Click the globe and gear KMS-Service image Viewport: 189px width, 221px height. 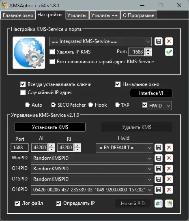point(29,53)
